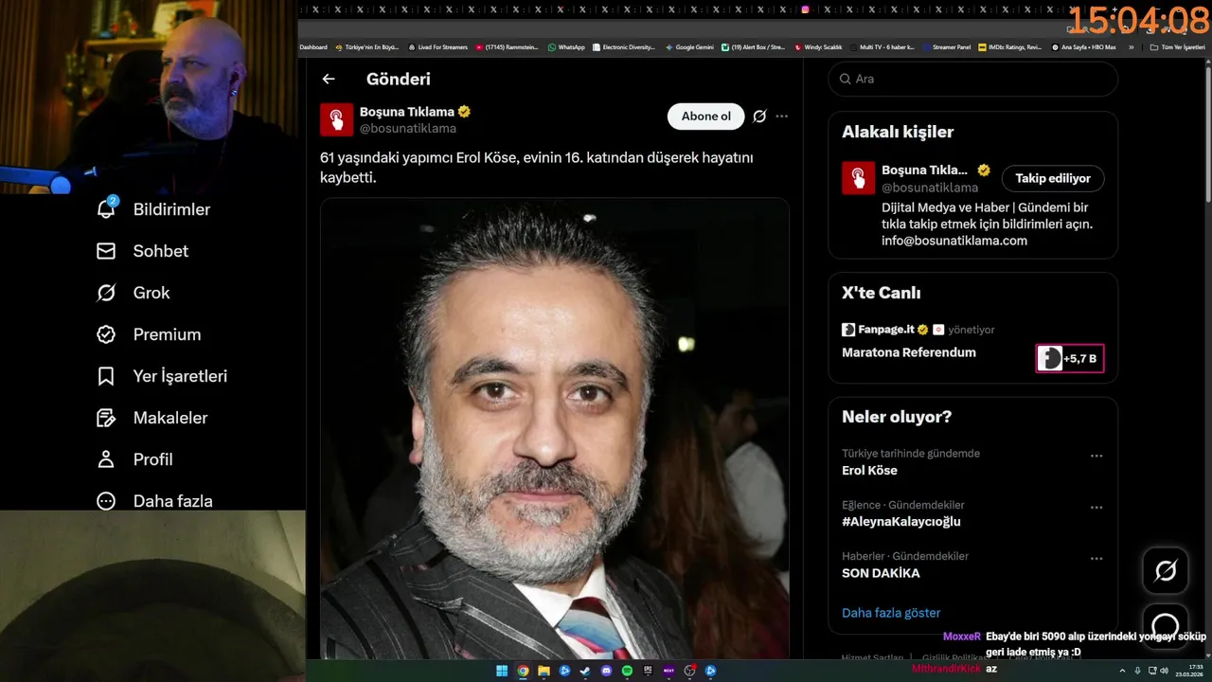Screen dimensions: 1212x682
Task: Open Steam from the taskbar
Action: tap(585, 671)
